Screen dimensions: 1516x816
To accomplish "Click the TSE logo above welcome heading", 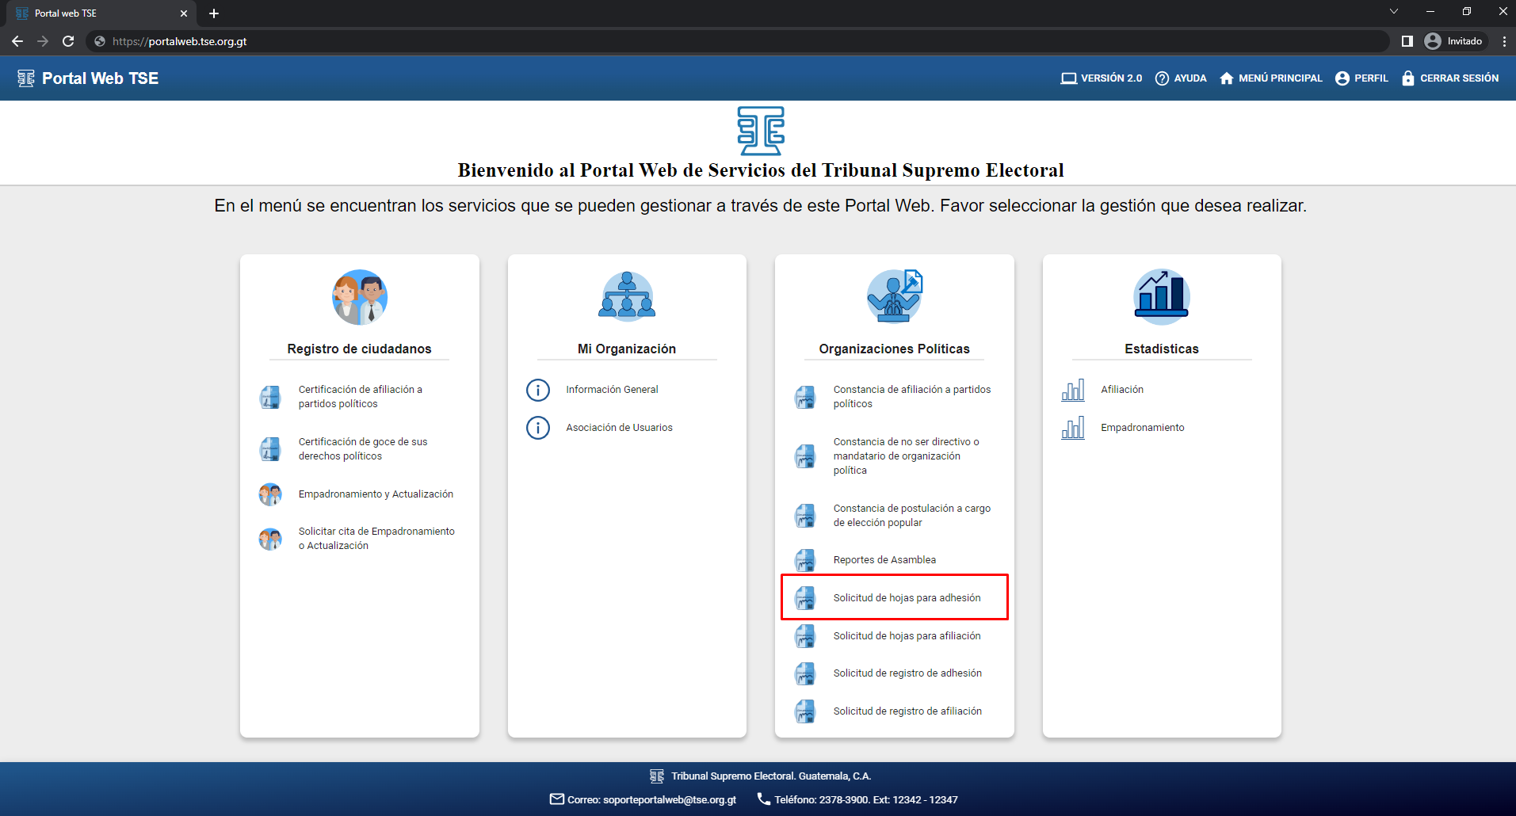I will click(x=761, y=131).
